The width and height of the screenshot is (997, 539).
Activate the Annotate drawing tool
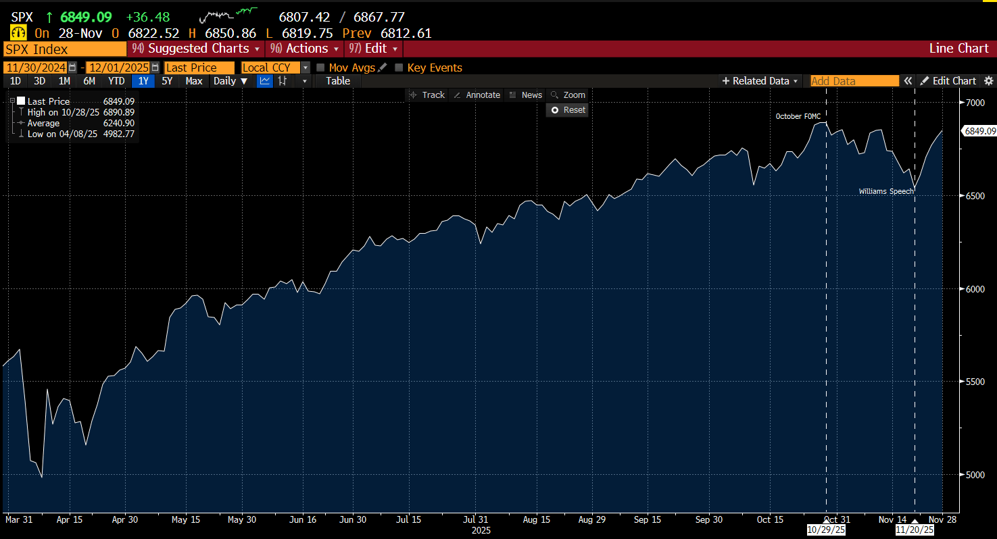pyautogui.click(x=477, y=95)
